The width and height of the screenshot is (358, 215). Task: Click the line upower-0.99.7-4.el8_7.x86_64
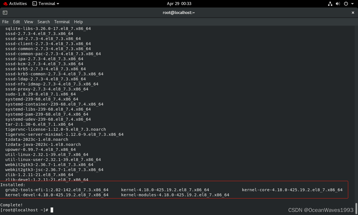pos(41,149)
